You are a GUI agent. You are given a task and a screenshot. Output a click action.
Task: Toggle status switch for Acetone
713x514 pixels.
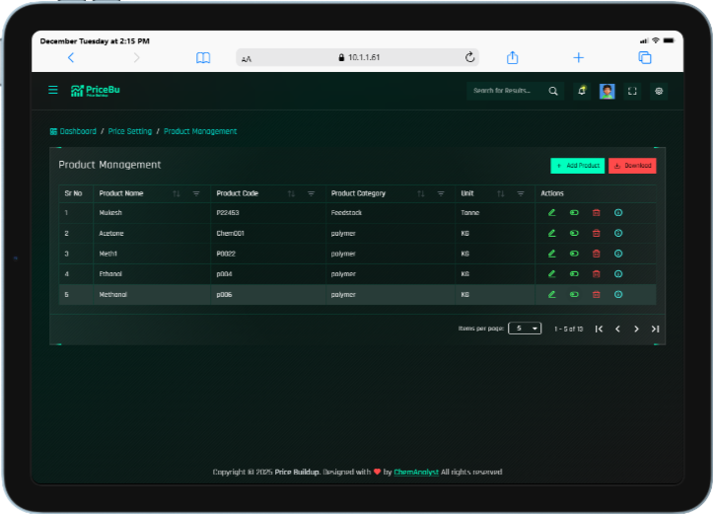tap(574, 233)
